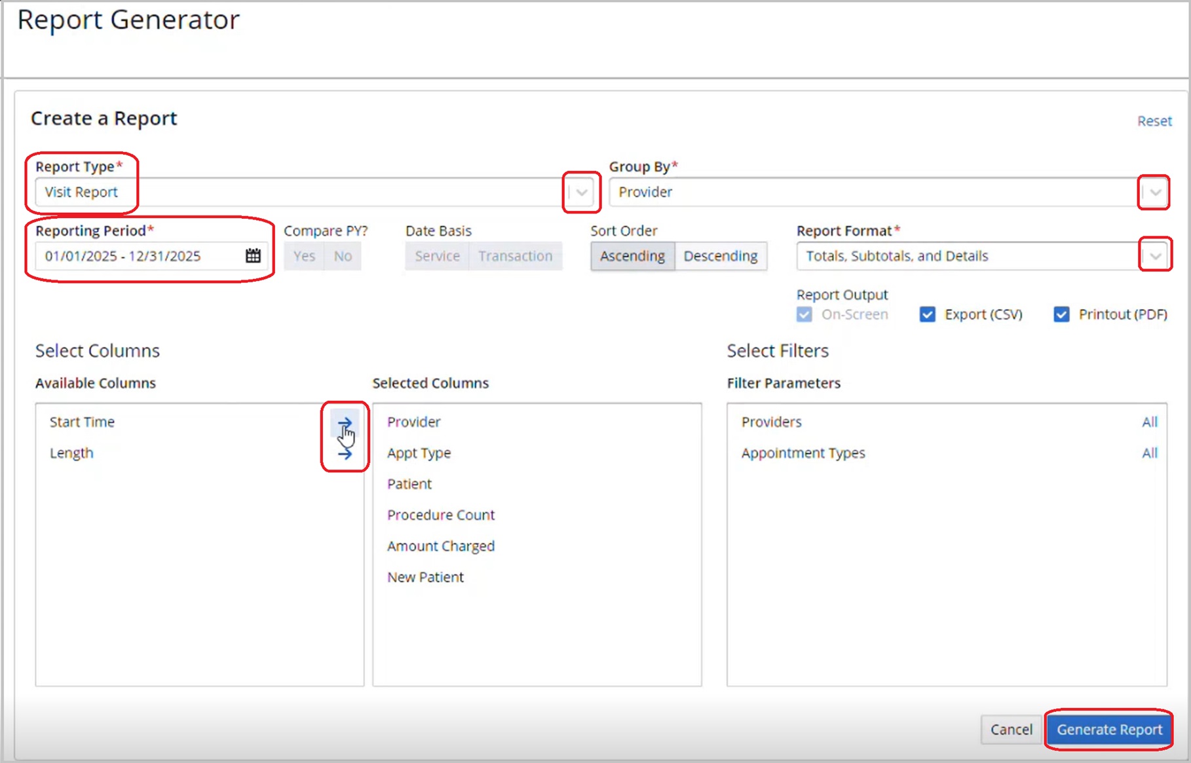Click the calendar icon in Reporting Period

[253, 256]
